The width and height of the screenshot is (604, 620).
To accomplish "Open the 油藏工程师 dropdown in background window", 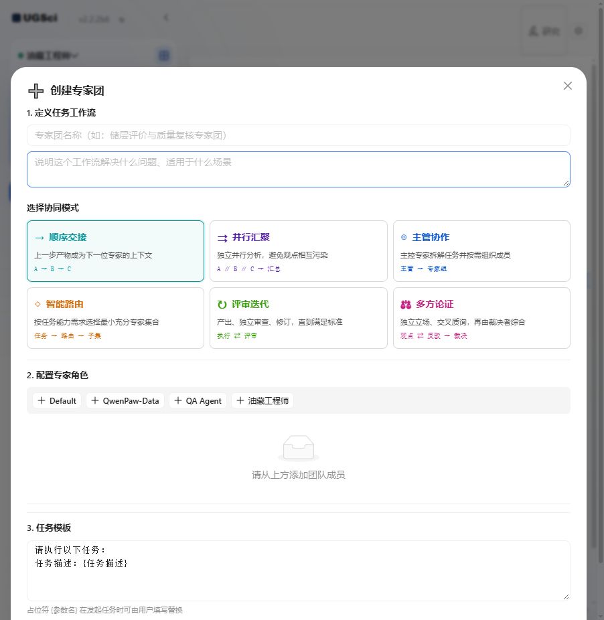I will pos(48,56).
